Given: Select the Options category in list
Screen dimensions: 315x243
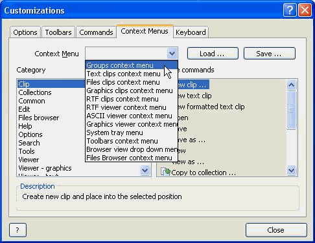Looking at the screenshot, I should pyautogui.click(x=51, y=134).
